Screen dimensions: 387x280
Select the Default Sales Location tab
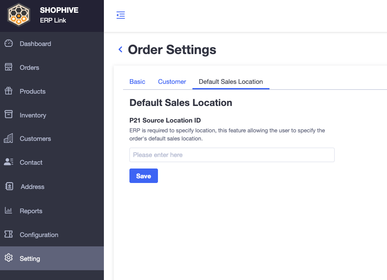click(231, 82)
